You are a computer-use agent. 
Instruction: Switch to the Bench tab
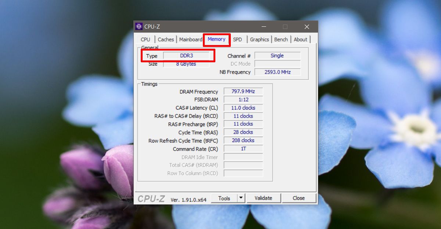[281, 40]
